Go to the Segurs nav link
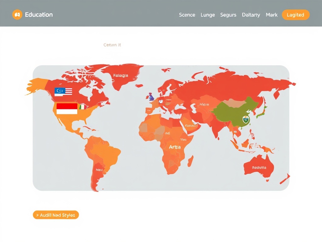 (x=228, y=15)
